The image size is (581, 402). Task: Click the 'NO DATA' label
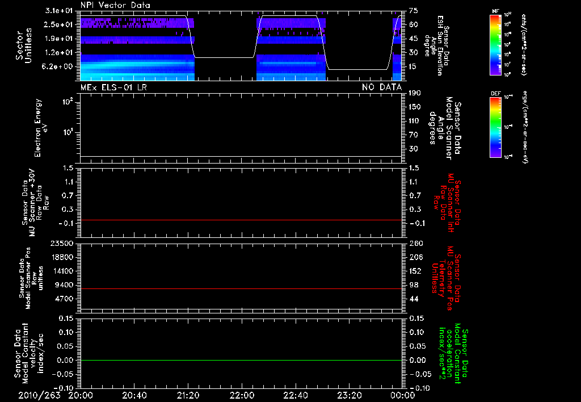tap(382, 87)
